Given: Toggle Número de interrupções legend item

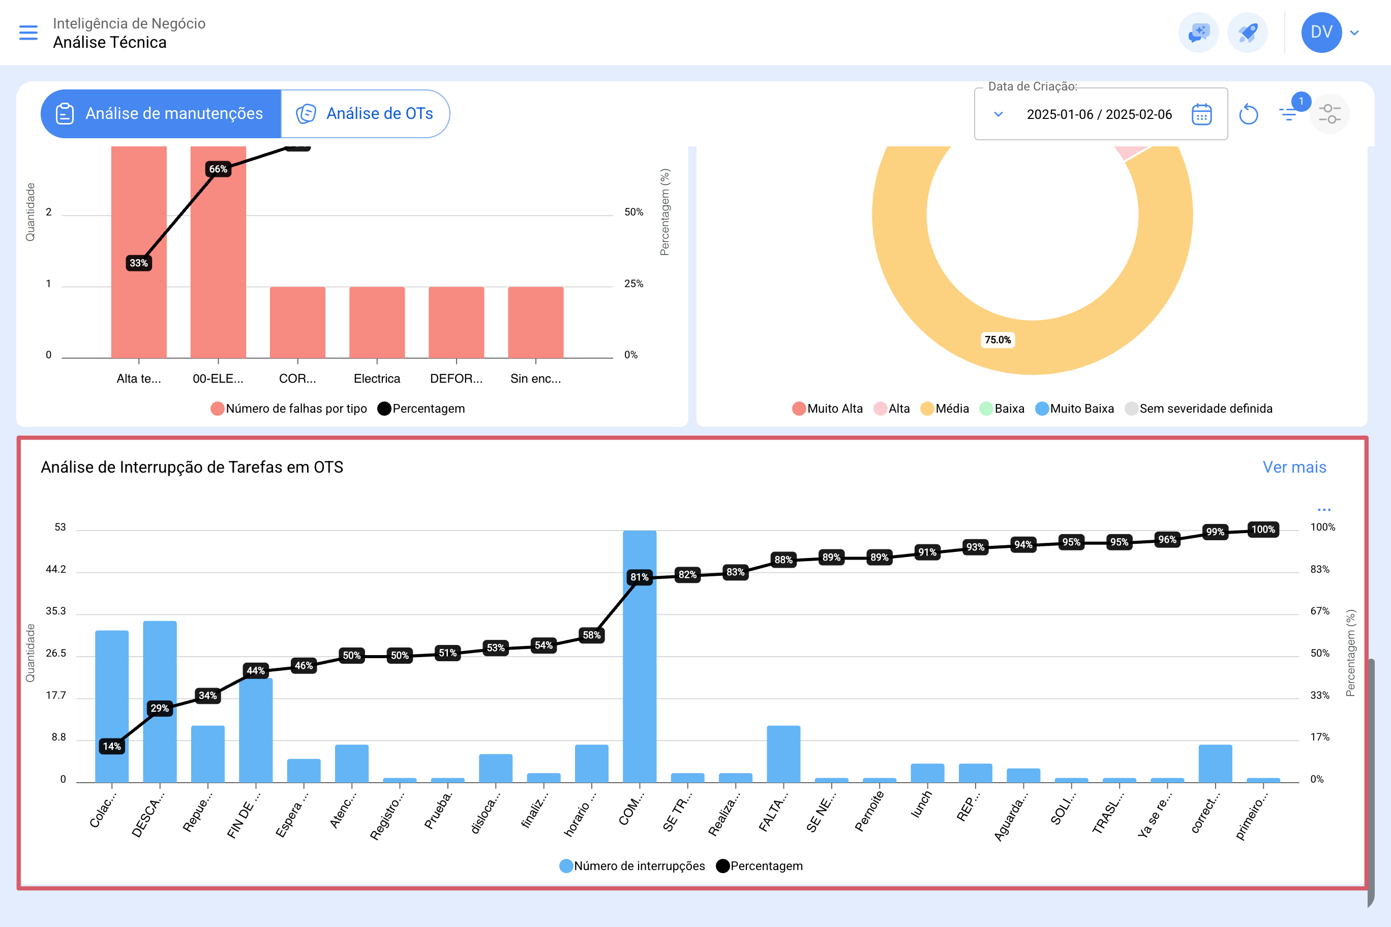Looking at the screenshot, I should [632, 866].
